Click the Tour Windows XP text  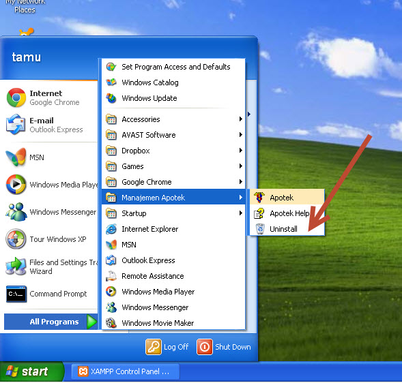coord(58,239)
